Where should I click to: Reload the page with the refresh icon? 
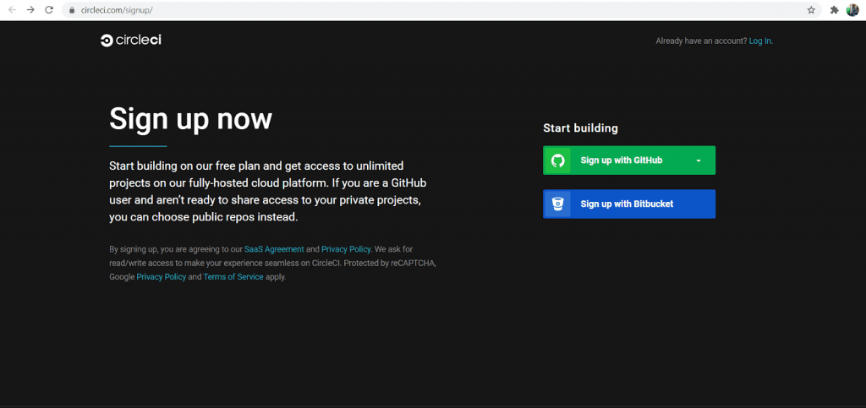tap(48, 10)
